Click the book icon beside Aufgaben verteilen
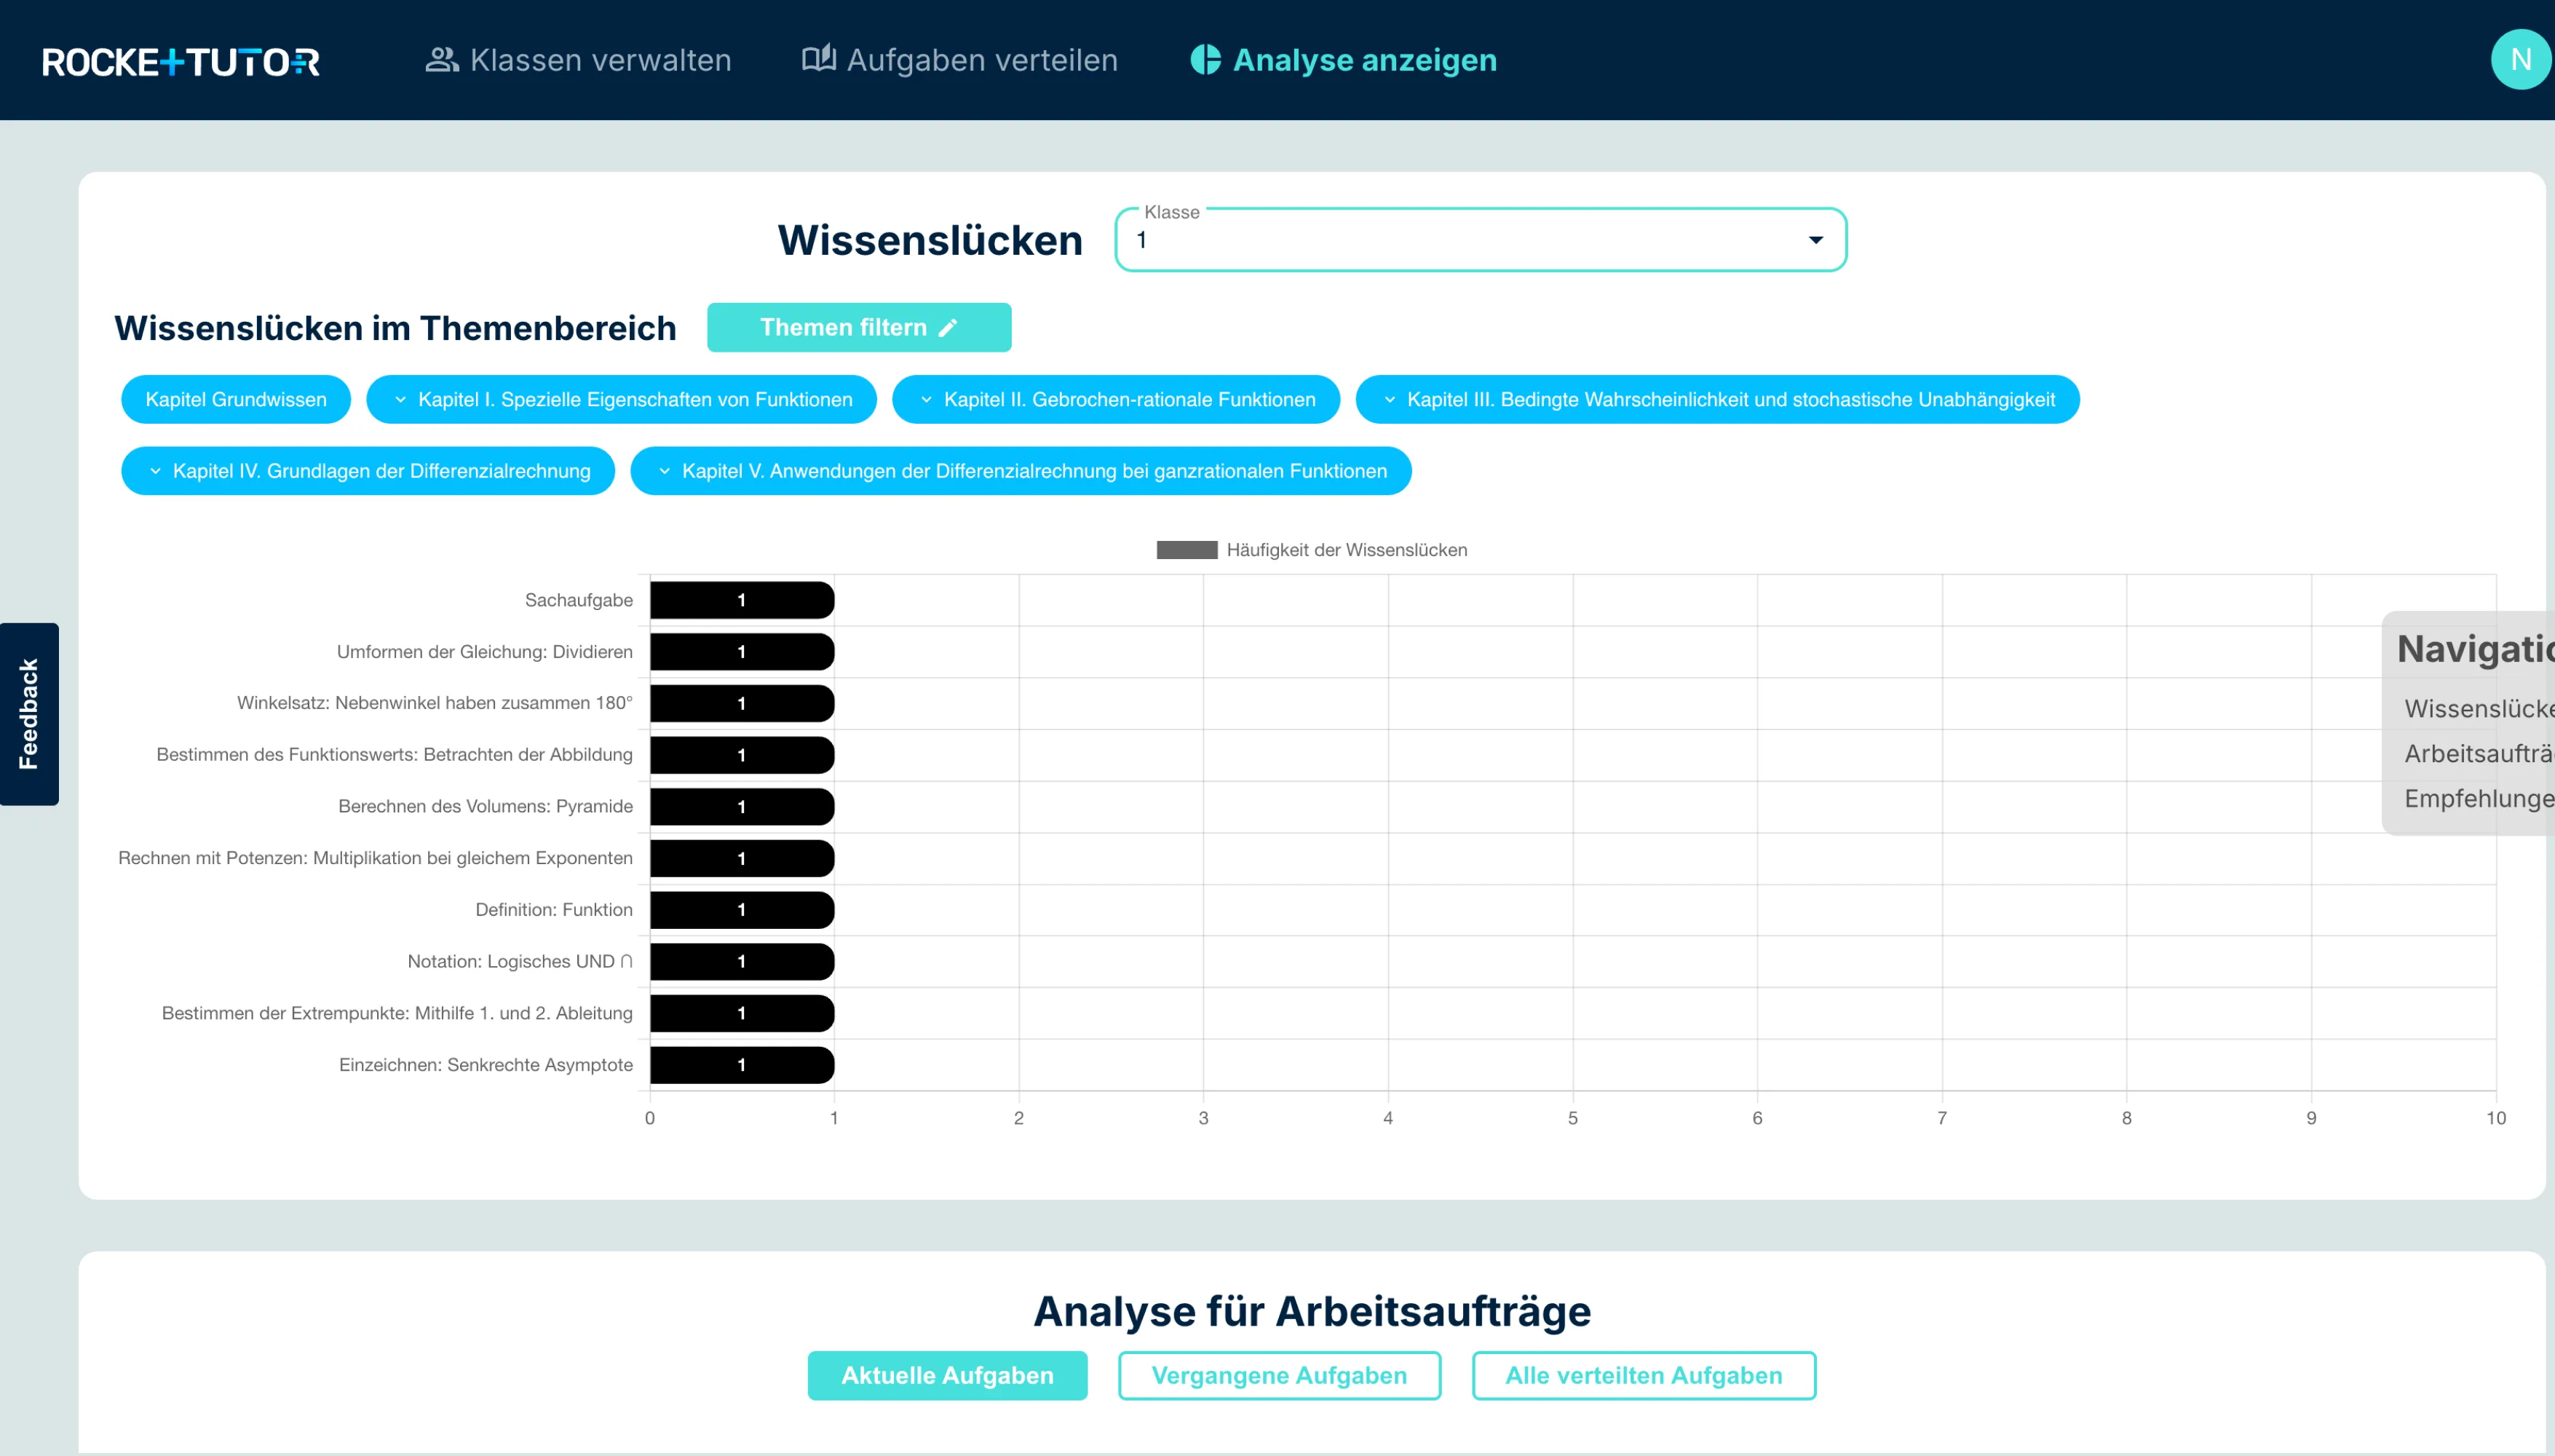Viewport: 2555px width, 1456px height. (x=819, y=59)
